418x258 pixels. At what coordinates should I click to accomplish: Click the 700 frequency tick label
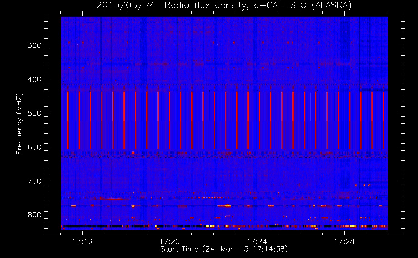click(35, 181)
